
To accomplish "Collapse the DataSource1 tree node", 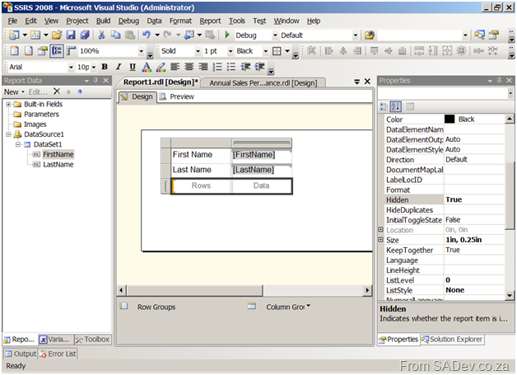I will (8, 134).
